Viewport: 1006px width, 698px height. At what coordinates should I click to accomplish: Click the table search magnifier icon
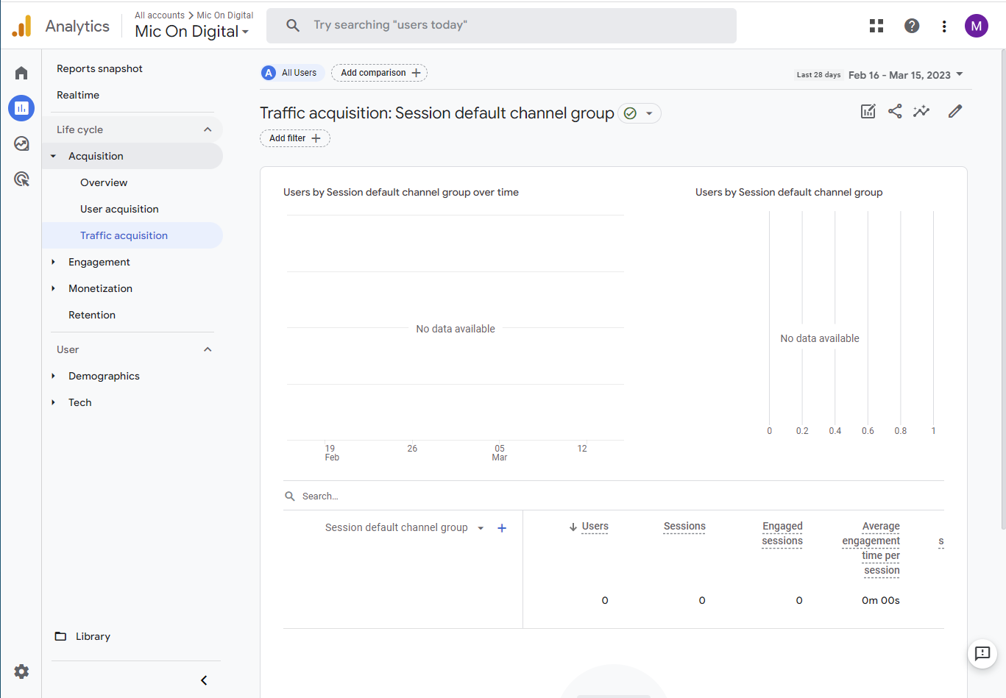click(x=290, y=496)
